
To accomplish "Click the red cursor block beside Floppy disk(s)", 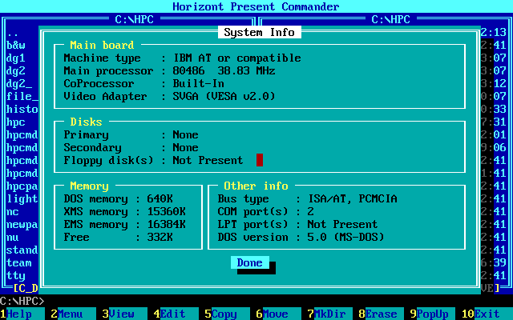I will (260, 160).
